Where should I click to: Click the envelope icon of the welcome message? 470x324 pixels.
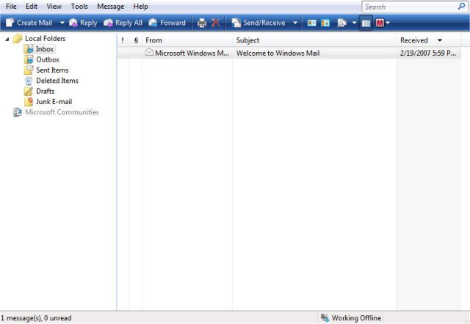click(x=149, y=52)
